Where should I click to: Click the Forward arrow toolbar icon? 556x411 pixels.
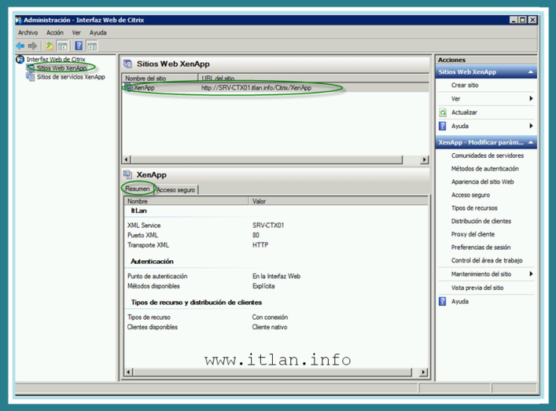[x=32, y=46]
